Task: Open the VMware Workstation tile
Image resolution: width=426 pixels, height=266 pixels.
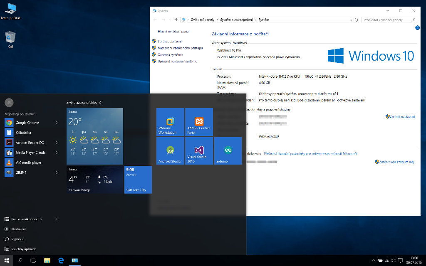Action: pos(170,122)
